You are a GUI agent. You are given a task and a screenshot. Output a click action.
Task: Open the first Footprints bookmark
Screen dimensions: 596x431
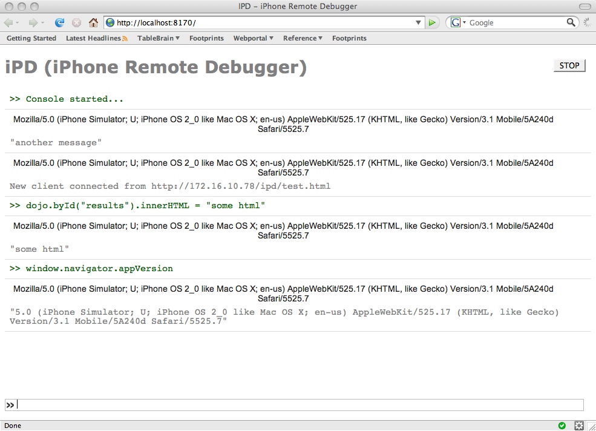(x=206, y=38)
